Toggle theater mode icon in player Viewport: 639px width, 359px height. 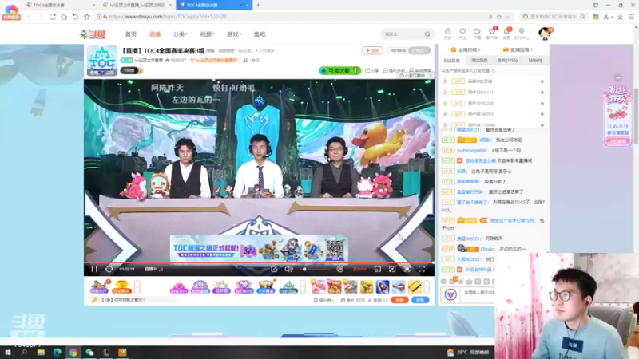(407, 269)
